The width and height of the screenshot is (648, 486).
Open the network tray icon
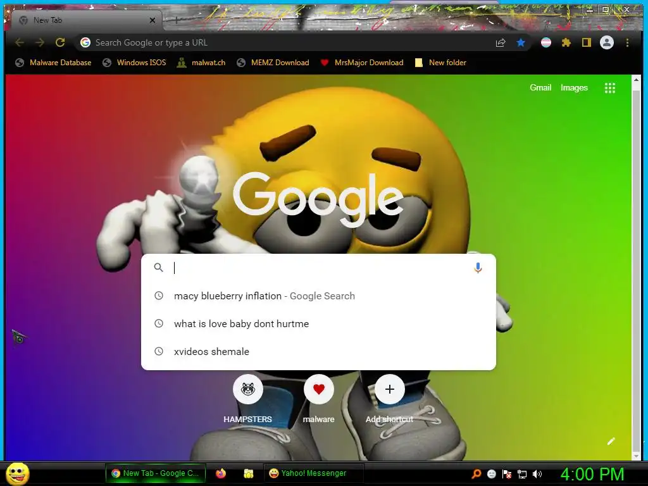coord(522,474)
